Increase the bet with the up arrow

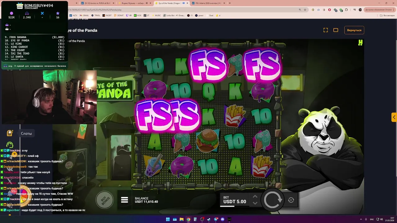[x=255, y=197]
